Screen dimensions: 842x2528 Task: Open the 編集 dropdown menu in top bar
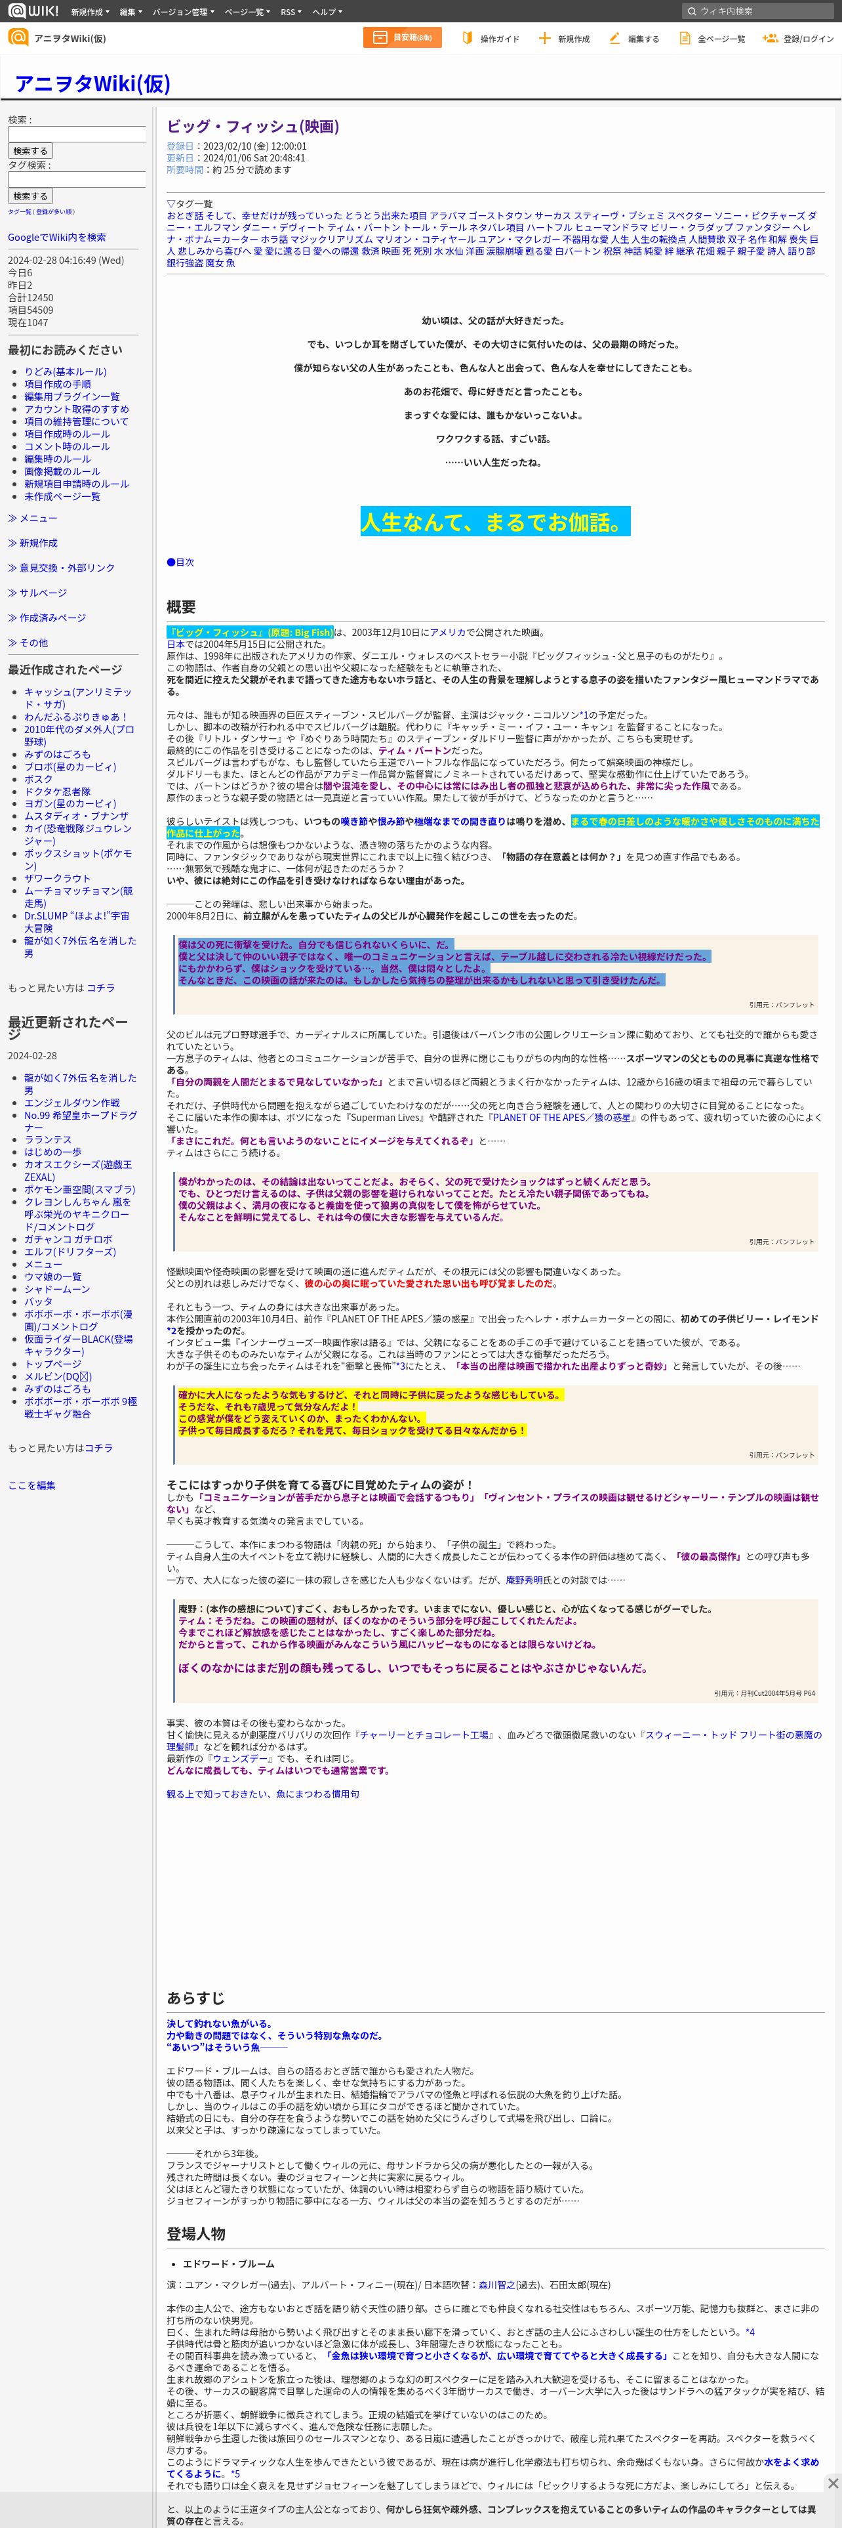pos(130,12)
